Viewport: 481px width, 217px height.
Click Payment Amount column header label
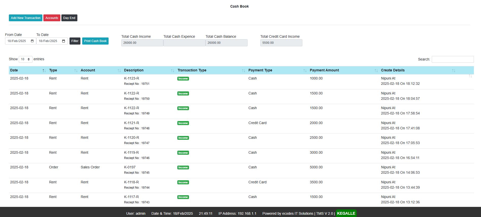[324, 70]
